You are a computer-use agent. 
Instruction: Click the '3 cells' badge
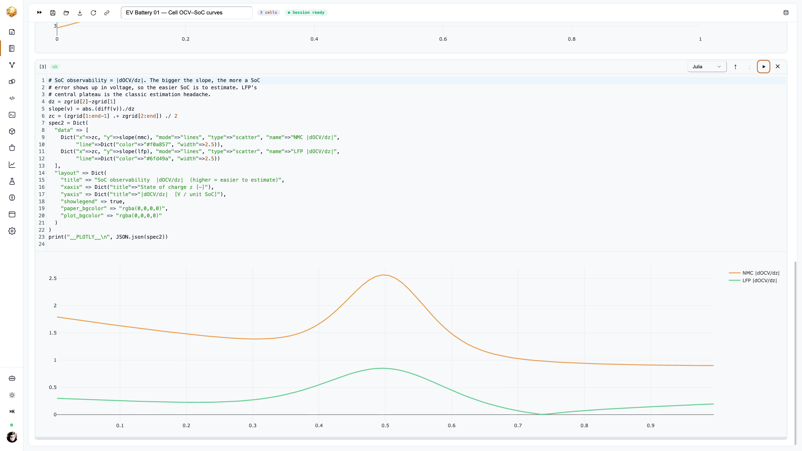tap(268, 13)
